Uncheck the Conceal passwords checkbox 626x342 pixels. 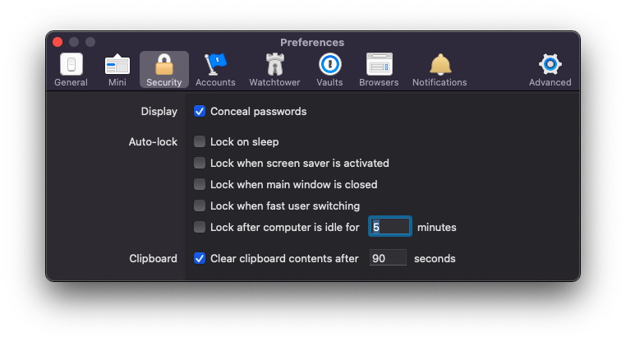point(200,111)
